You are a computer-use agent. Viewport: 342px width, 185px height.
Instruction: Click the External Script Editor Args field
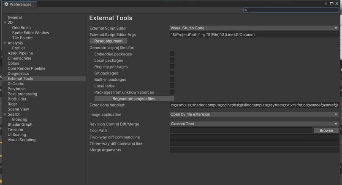tap(254, 34)
